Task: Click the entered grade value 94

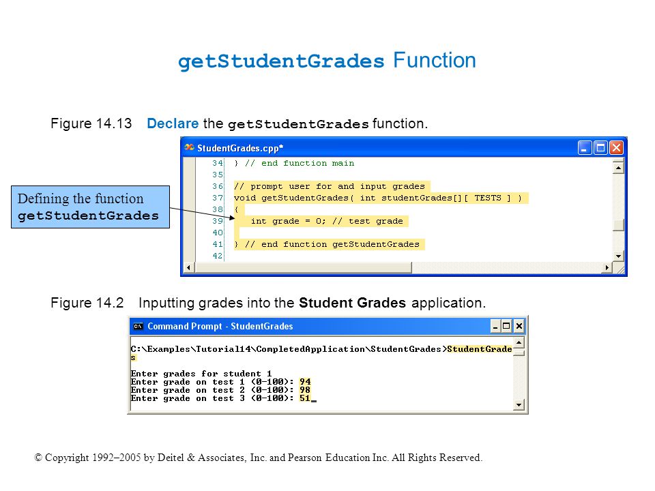Action: pyautogui.click(x=305, y=382)
